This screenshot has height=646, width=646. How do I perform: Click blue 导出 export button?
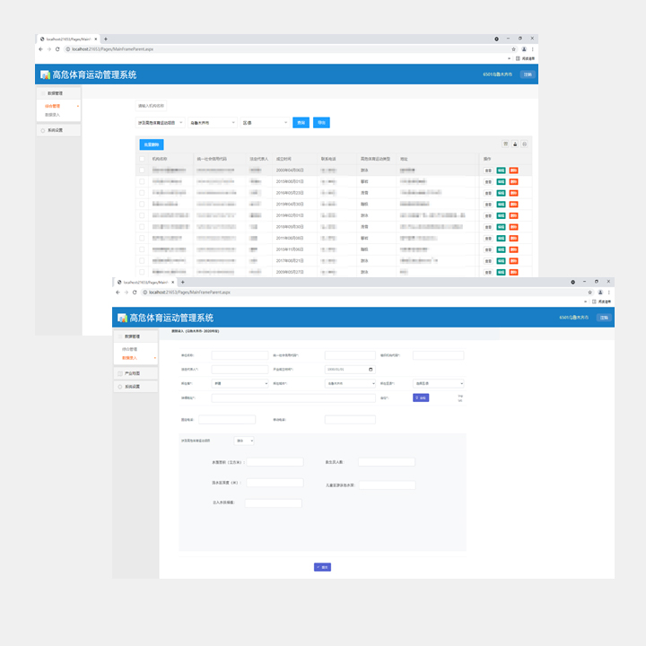point(321,123)
